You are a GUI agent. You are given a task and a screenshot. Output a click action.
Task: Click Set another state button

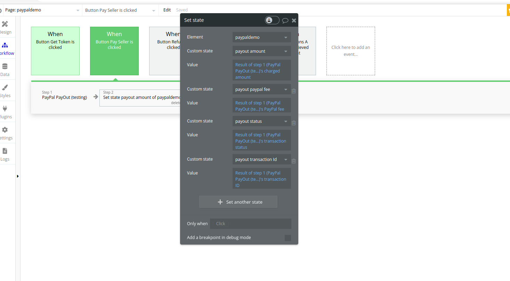pos(238,202)
